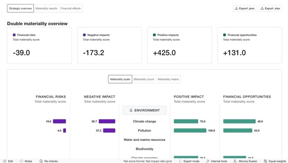Click the Edit pencil icon in the status bar
Image resolution: width=288 pixels, height=163 pixels.
[x=5, y=161]
